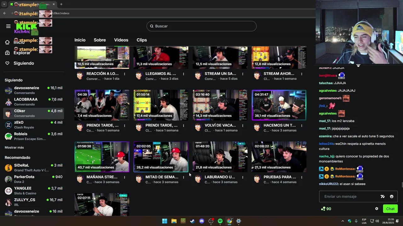The height and width of the screenshot is (226, 403).
Task: Open SiDeRaL recommended channel
Action: click(33, 168)
